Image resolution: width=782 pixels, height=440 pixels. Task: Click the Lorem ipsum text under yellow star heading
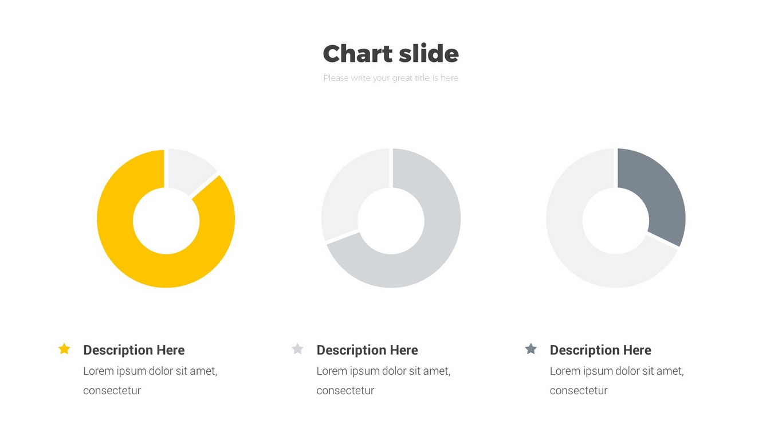[150, 380]
